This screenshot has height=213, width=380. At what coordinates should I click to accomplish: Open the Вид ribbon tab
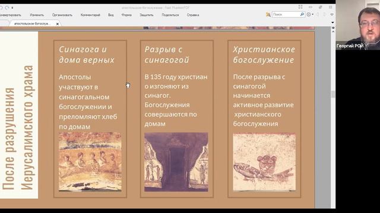[111, 15]
